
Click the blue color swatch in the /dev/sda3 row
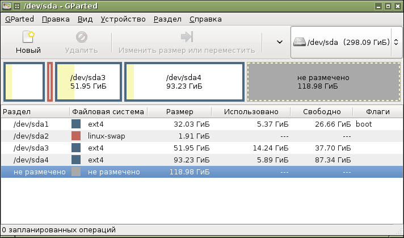pyautogui.click(x=76, y=148)
